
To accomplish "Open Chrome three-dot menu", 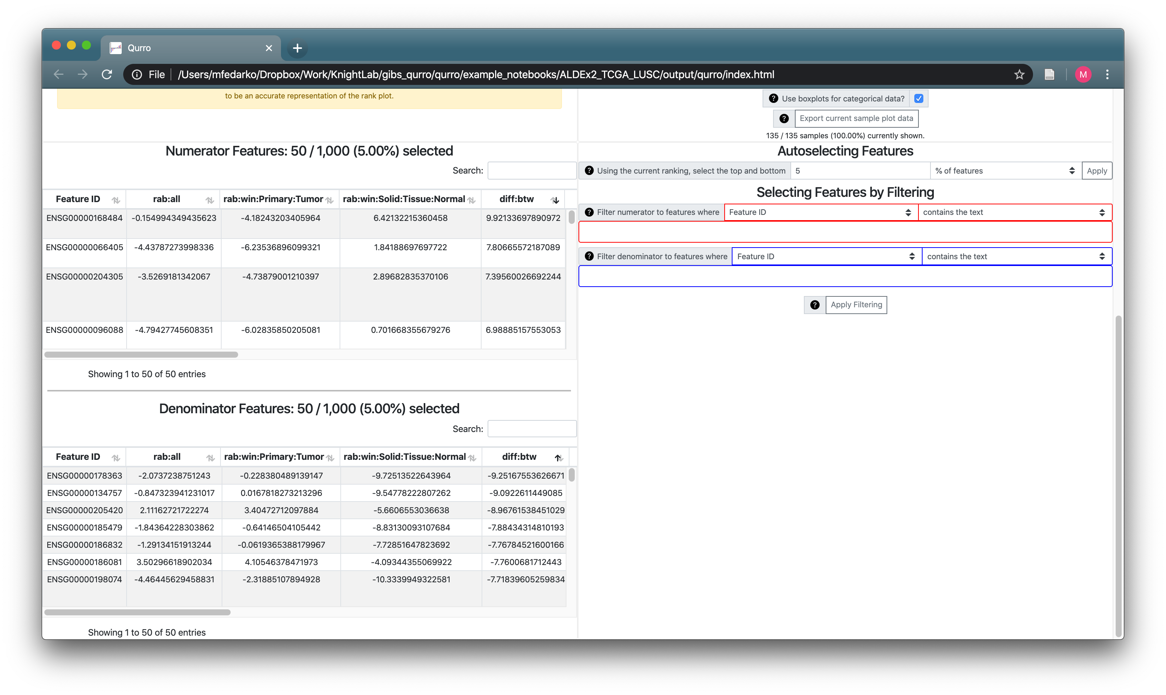I will 1107,74.
